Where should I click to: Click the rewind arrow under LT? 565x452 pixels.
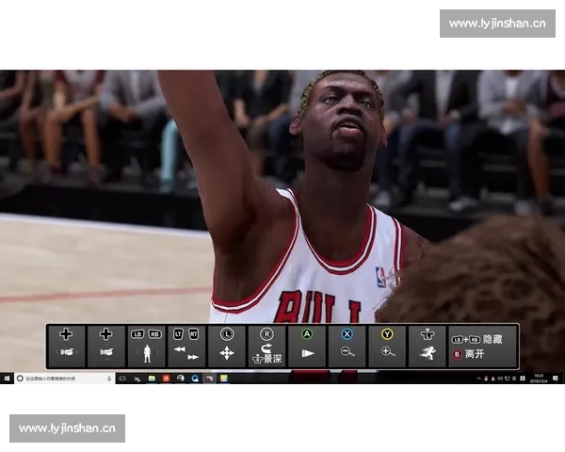pyautogui.click(x=180, y=349)
